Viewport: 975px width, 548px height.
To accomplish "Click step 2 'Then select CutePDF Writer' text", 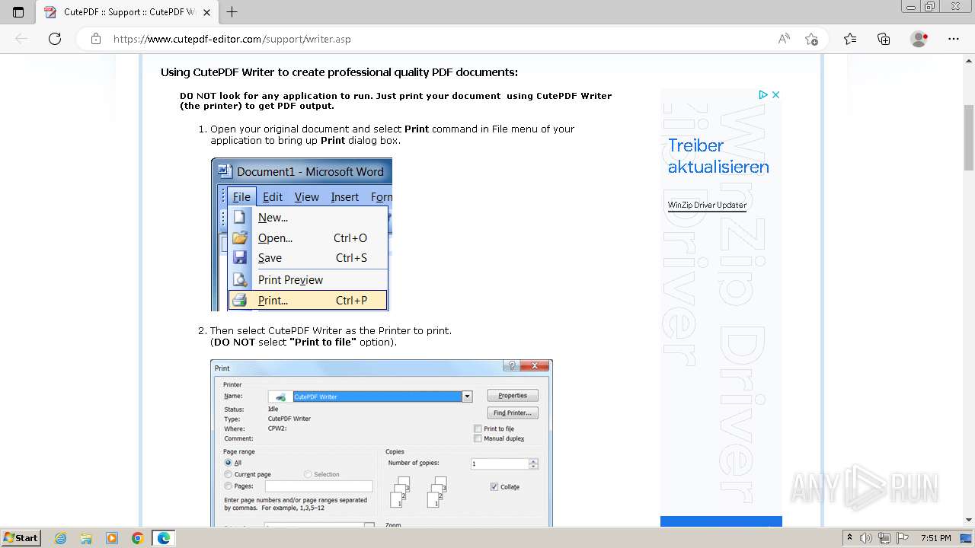I will click(x=331, y=331).
